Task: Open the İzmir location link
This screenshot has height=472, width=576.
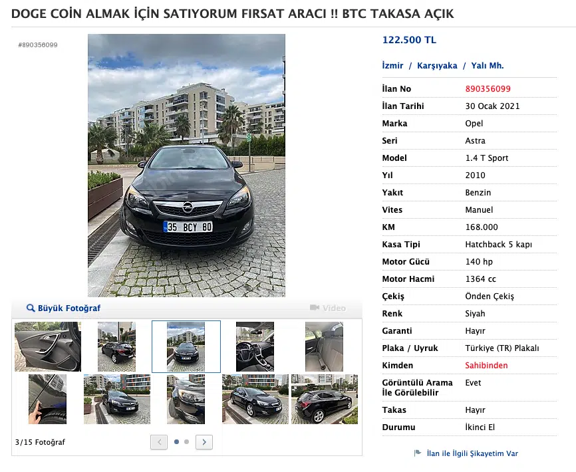Action: 392,66
